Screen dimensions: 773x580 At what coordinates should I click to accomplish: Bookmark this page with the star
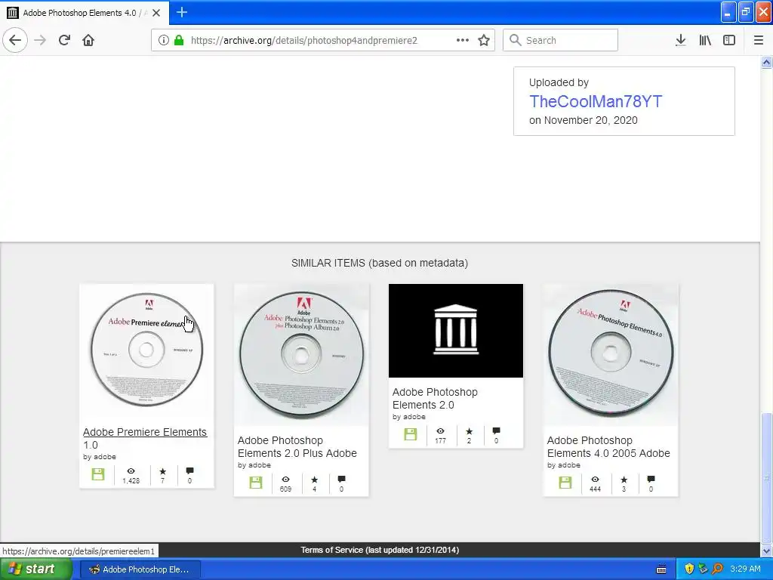pos(484,40)
